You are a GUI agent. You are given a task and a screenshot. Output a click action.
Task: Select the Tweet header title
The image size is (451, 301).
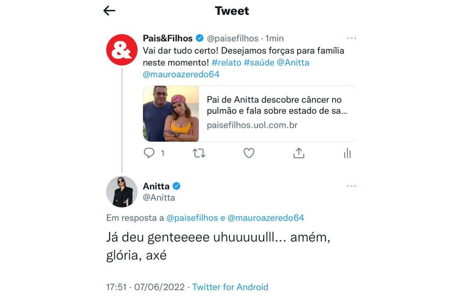(x=231, y=11)
